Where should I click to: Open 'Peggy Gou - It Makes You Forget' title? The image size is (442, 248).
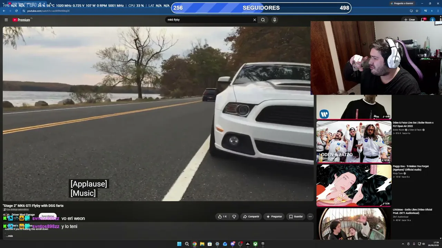(x=411, y=168)
